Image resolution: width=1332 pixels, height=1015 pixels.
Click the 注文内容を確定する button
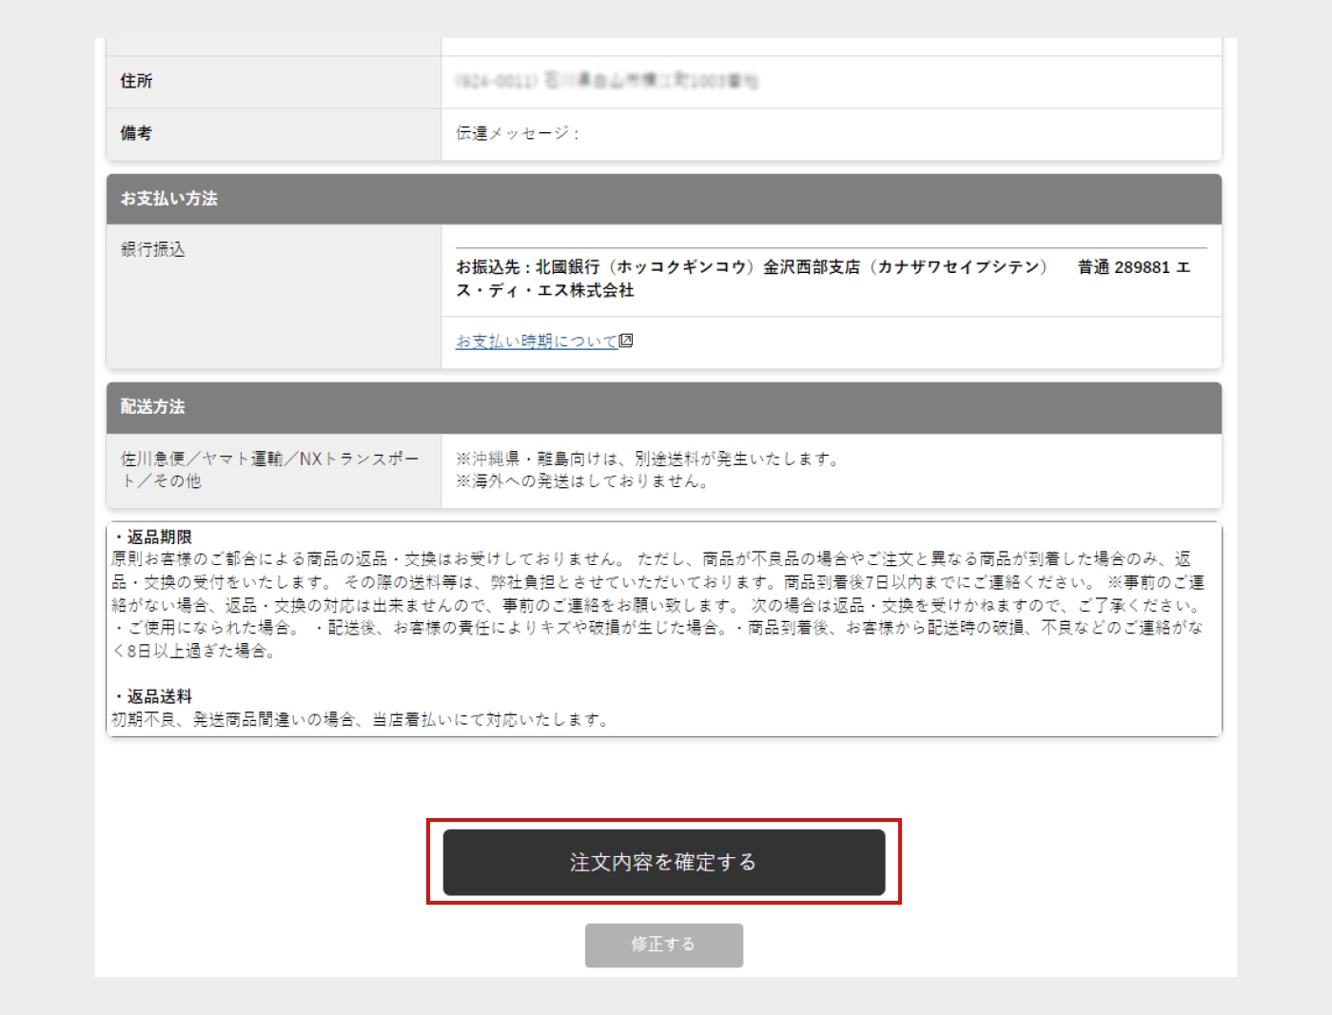[x=663, y=862]
